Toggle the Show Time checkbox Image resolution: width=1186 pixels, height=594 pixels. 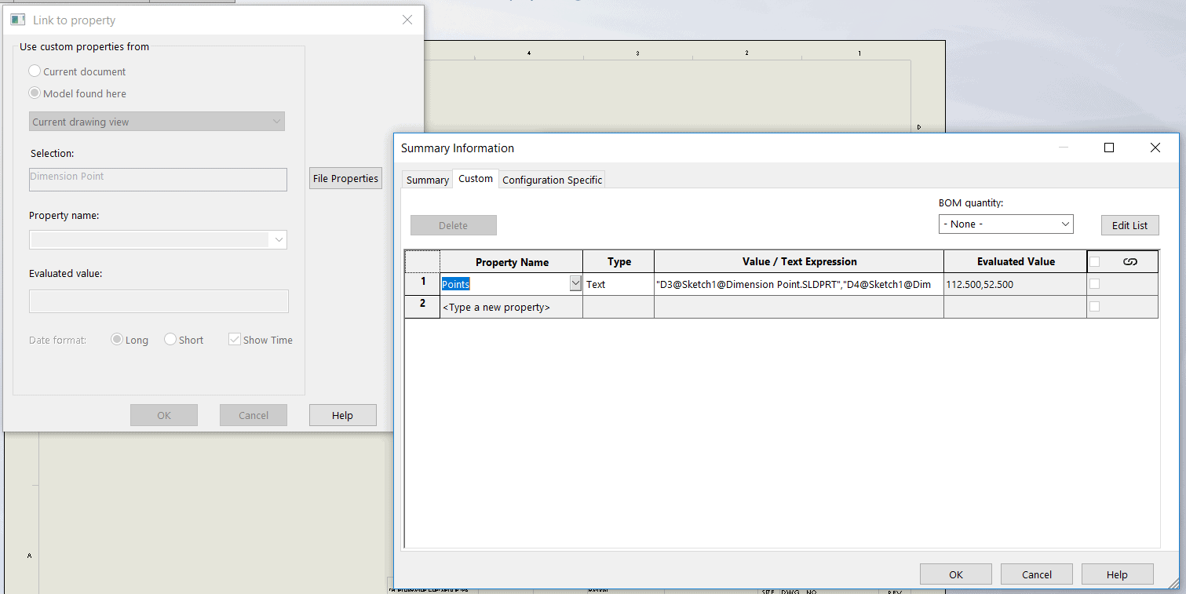click(x=234, y=340)
